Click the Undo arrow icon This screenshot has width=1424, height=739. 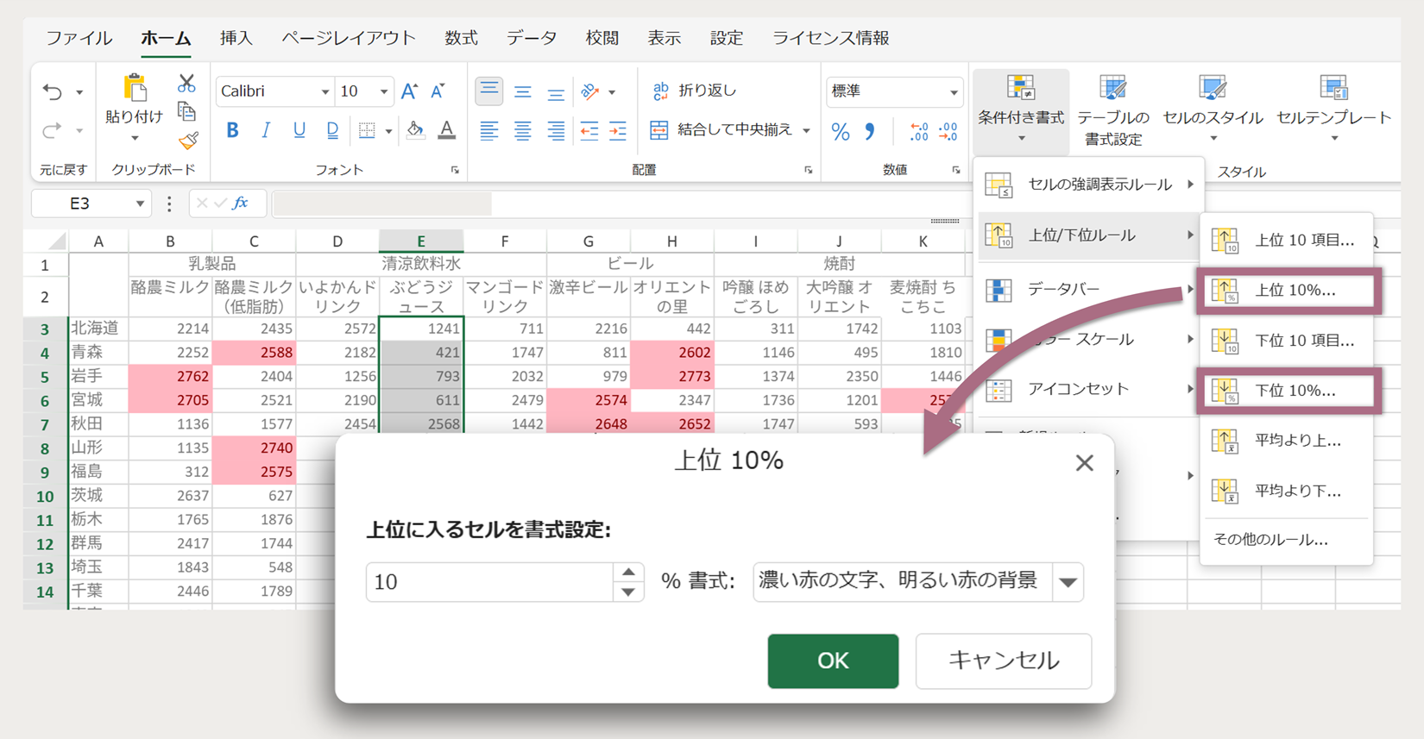point(53,91)
